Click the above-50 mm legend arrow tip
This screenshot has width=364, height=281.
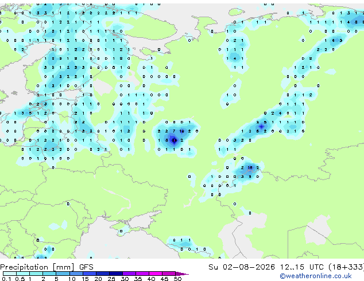182,274
